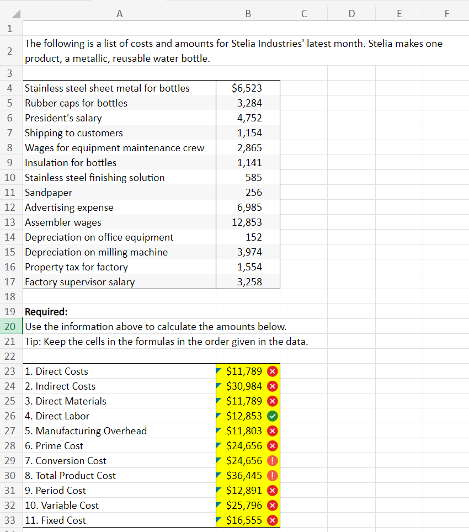Select the 'Insulation for bottles' cell
The height and width of the screenshot is (532, 469).
[x=119, y=163]
